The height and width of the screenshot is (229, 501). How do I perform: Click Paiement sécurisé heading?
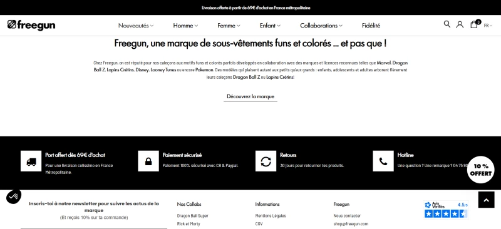pyautogui.click(x=182, y=155)
